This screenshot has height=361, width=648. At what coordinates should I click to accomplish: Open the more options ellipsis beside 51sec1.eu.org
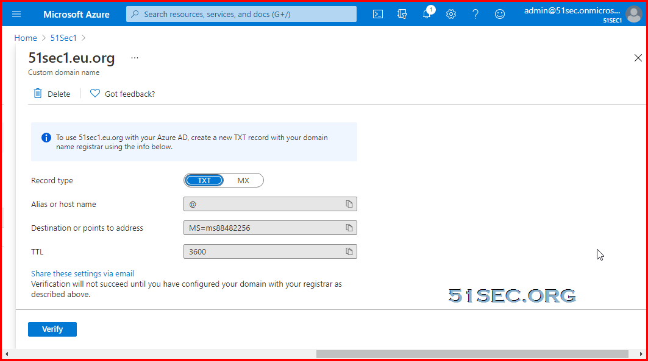pyautogui.click(x=135, y=58)
